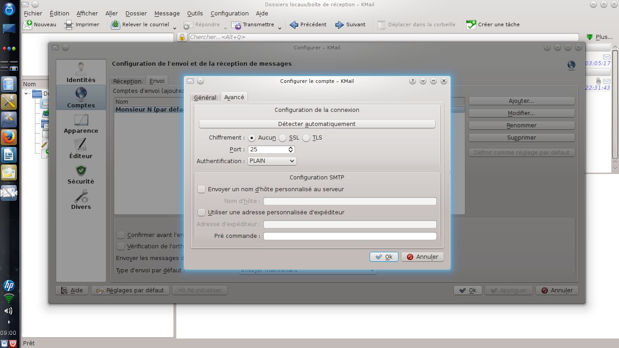Toggle Vérification de l'orthographe checkbox
The height and width of the screenshot is (348, 619).
point(121,246)
